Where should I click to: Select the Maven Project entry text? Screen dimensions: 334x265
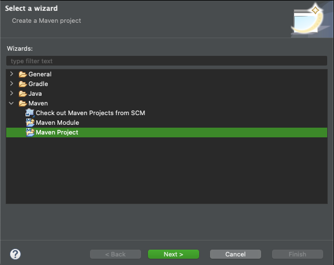coord(57,132)
